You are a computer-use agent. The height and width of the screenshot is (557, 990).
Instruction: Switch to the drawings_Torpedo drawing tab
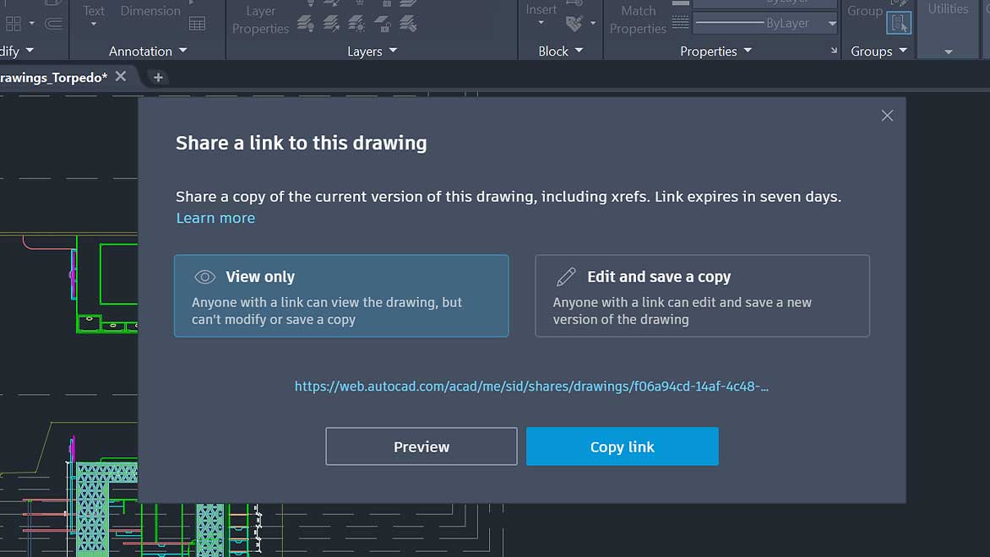[55, 76]
